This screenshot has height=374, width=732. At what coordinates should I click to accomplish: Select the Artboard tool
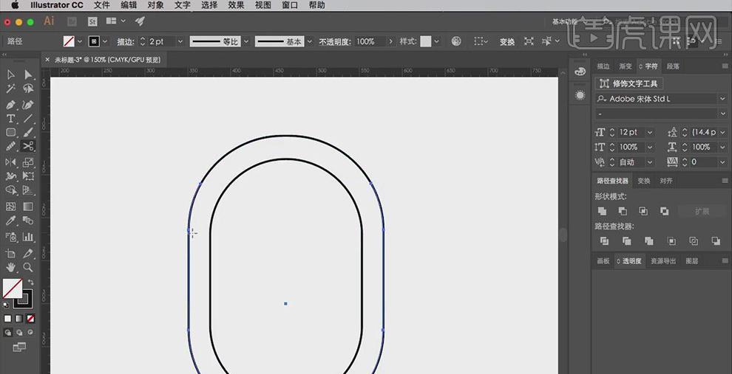(11, 253)
